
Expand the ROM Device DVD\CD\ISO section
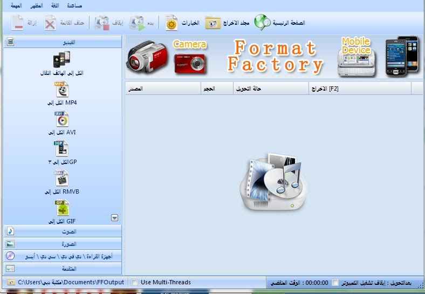[x=63, y=256]
